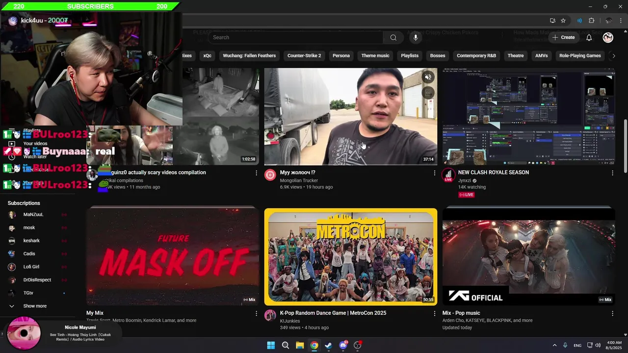Viewport: 628px width, 353px height.
Task: Select the Persona chip
Action: (x=341, y=55)
